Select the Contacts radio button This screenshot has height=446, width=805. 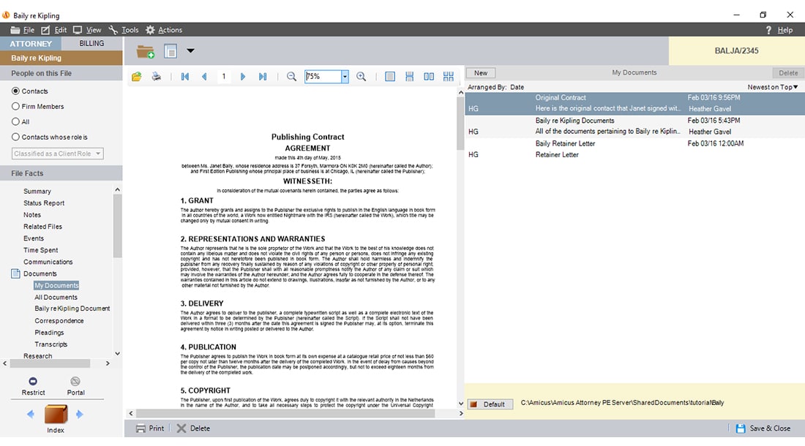click(x=15, y=91)
